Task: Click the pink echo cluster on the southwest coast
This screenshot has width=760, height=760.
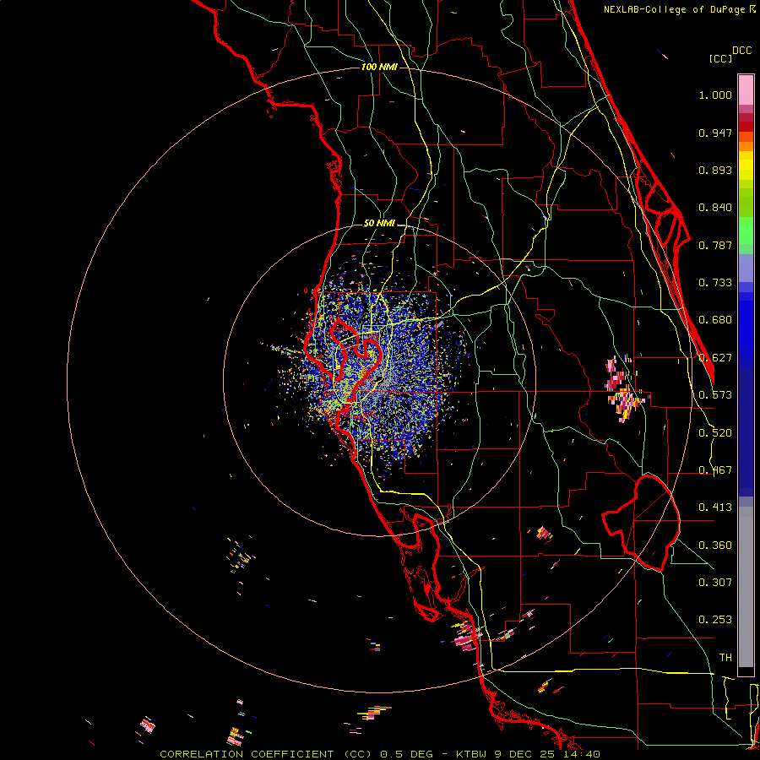Action: (x=466, y=635)
